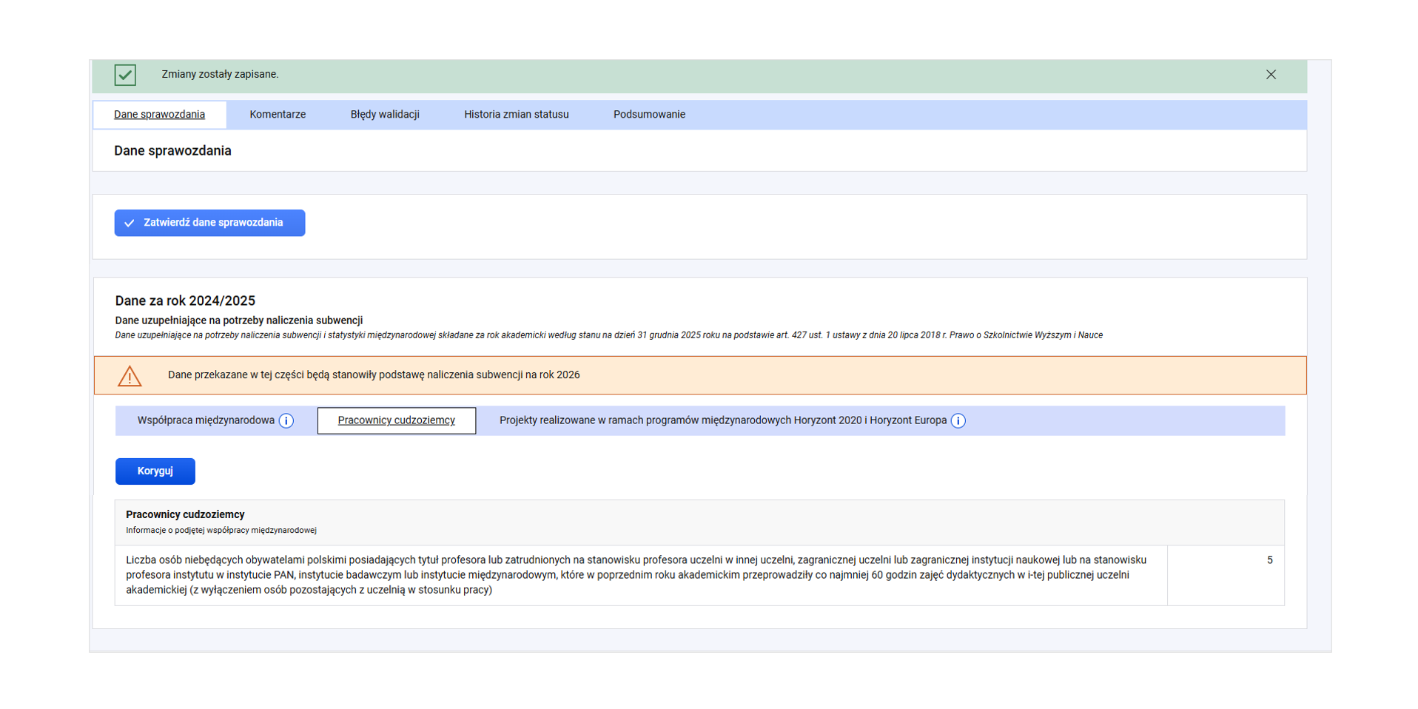Viewport: 1418px width, 709px height.
Task: Click the green checkmark icon in the saved banner
Action: point(125,75)
